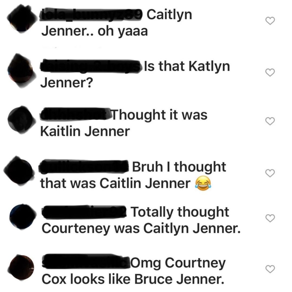Like the 'Caitlyn Jenner.. oh yaaa' comment
Viewport: 292px width, 292px height.
[270, 21]
